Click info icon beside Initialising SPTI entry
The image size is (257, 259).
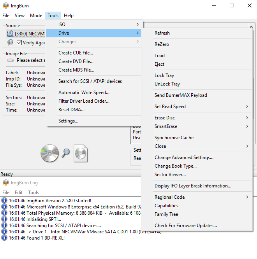[x=4, y=219]
